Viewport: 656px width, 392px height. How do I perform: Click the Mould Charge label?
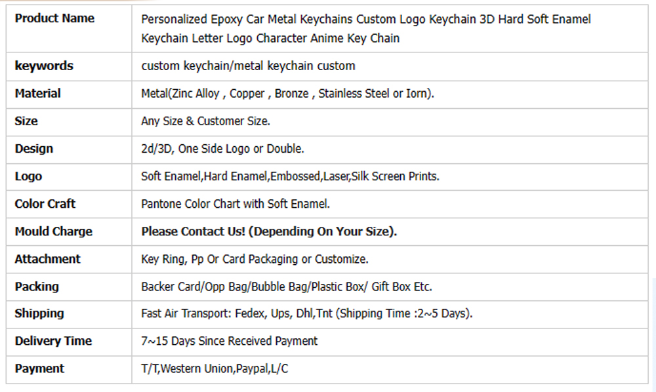pyautogui.click(x=54, y=231)
